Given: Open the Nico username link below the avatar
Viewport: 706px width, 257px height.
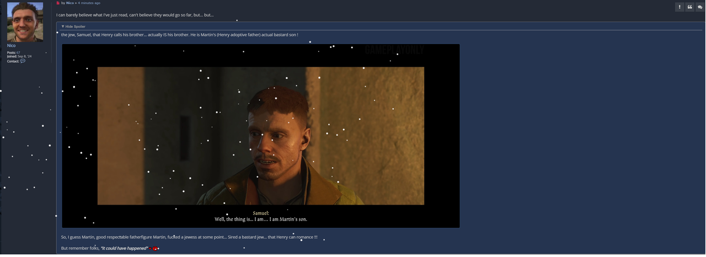Looking at the screenshot, I should pyautogui.click(x=11, y=45).
